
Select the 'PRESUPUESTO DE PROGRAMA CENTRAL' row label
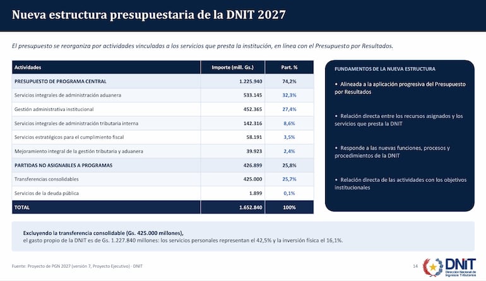pyautogui.click(x=60, y=81)
